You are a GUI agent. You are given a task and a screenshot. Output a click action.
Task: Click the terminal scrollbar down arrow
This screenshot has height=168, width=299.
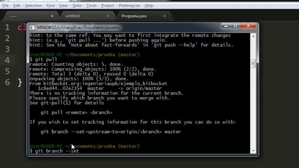[x=253, y=151]
